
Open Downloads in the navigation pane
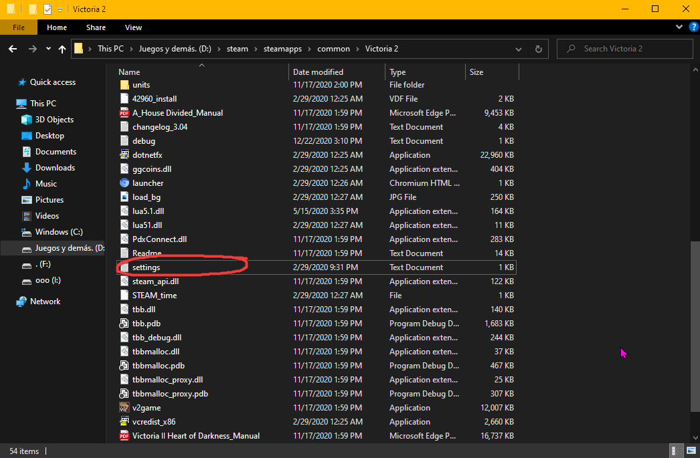click(55, 168)
